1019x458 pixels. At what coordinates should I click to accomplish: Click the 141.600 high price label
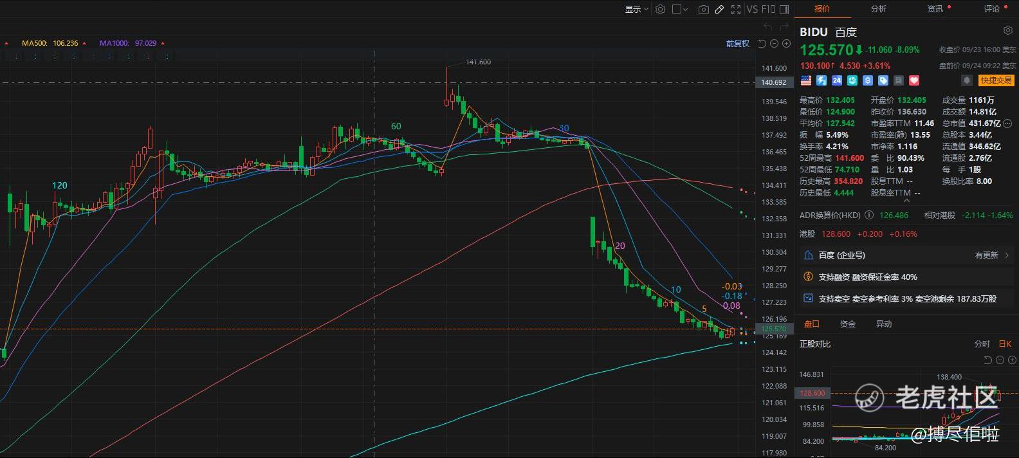[x=478, y=62]
